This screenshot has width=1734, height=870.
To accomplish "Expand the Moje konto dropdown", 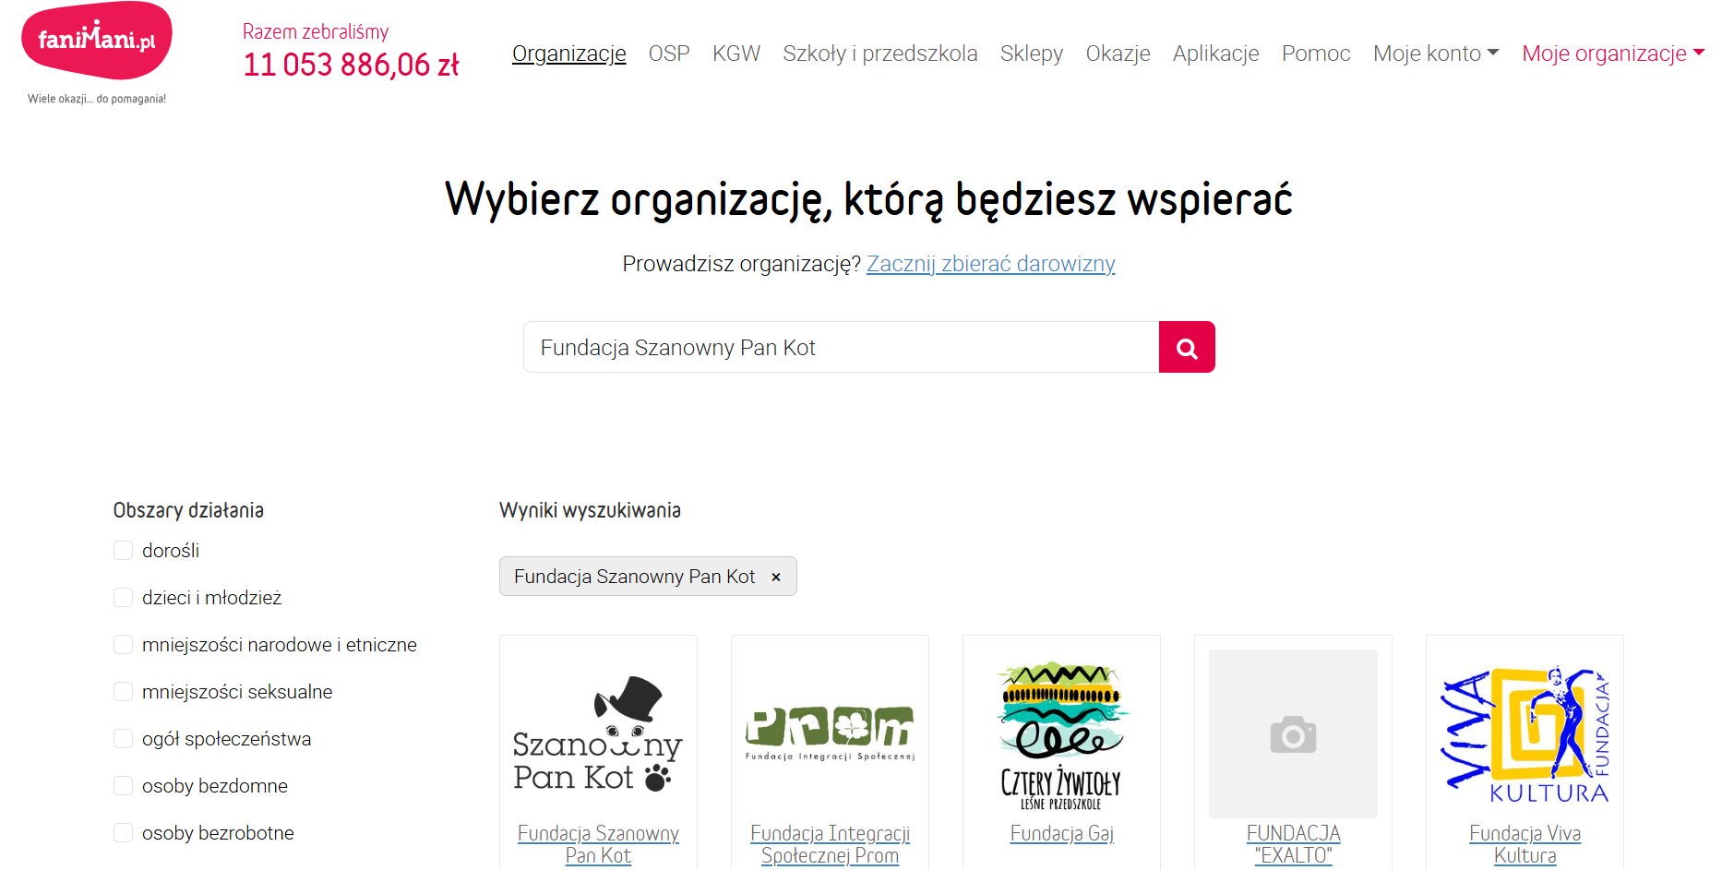I will click(x=1436, y=54).
